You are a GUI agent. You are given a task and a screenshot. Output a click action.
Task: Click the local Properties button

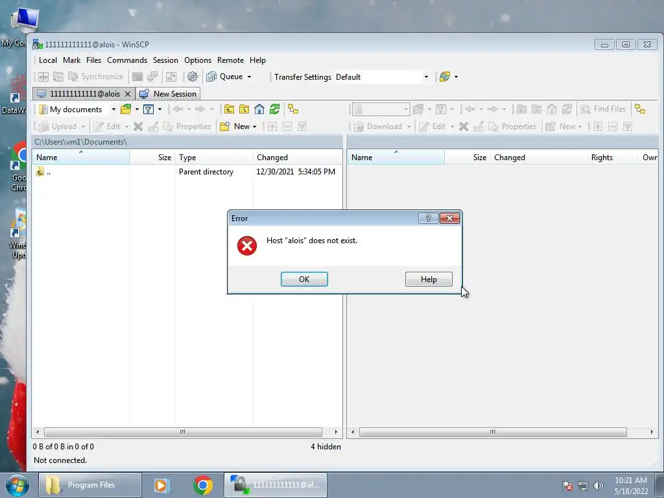coord(187,126)
